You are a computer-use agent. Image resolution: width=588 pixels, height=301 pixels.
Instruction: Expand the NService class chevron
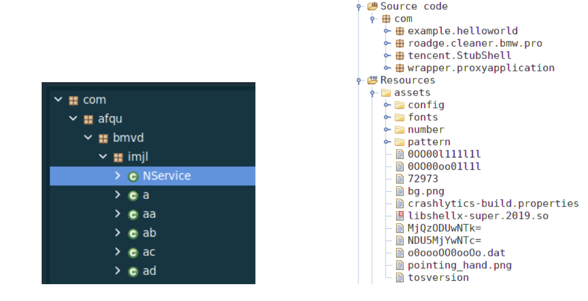(x=118, y=175)
